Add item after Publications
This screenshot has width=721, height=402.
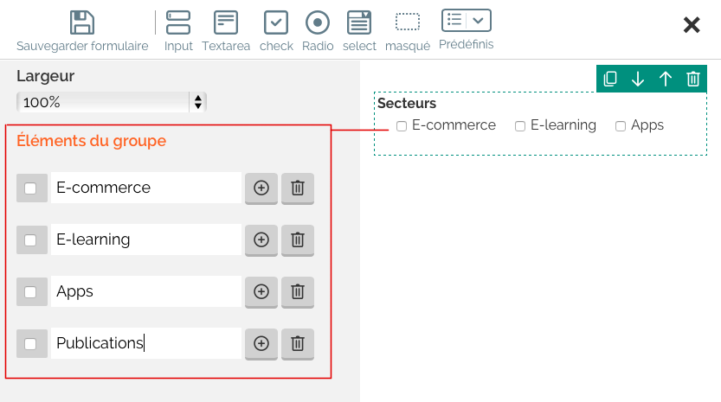tap(261, 344)
